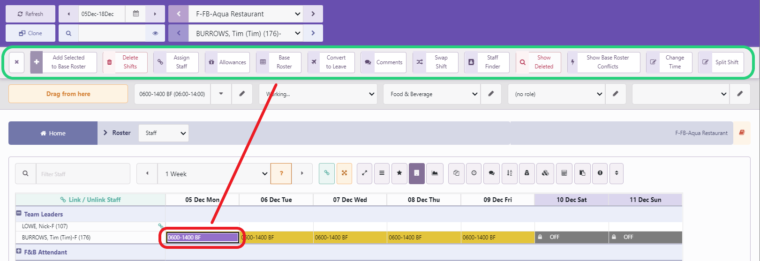The width and height of the screenshot is (760, 261).
Task: Click the area chart icon button
Action: [x=435, y=173]
